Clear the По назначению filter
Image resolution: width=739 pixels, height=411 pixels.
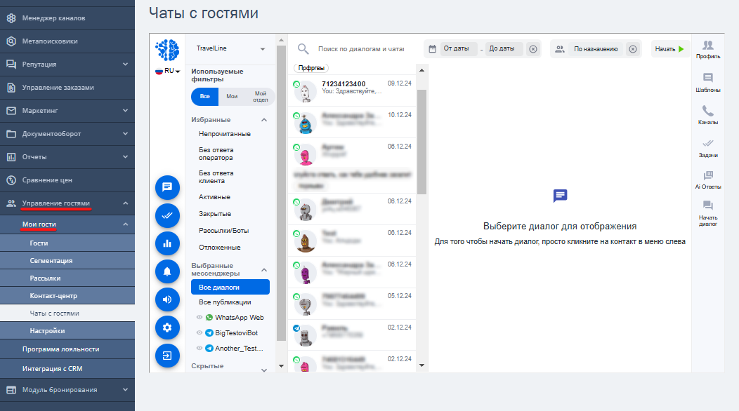633,49
